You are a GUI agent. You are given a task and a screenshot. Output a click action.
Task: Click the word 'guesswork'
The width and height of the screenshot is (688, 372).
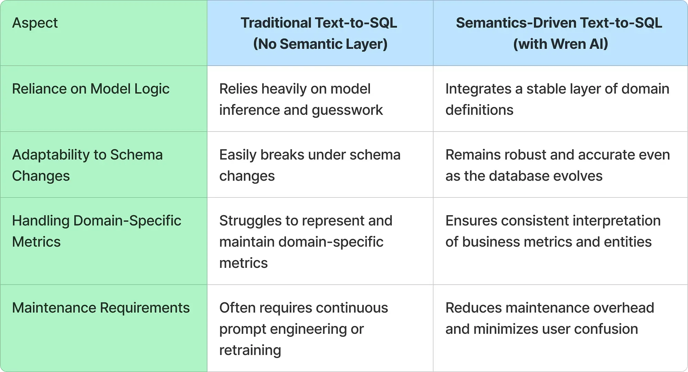click(x=347, y=110)
